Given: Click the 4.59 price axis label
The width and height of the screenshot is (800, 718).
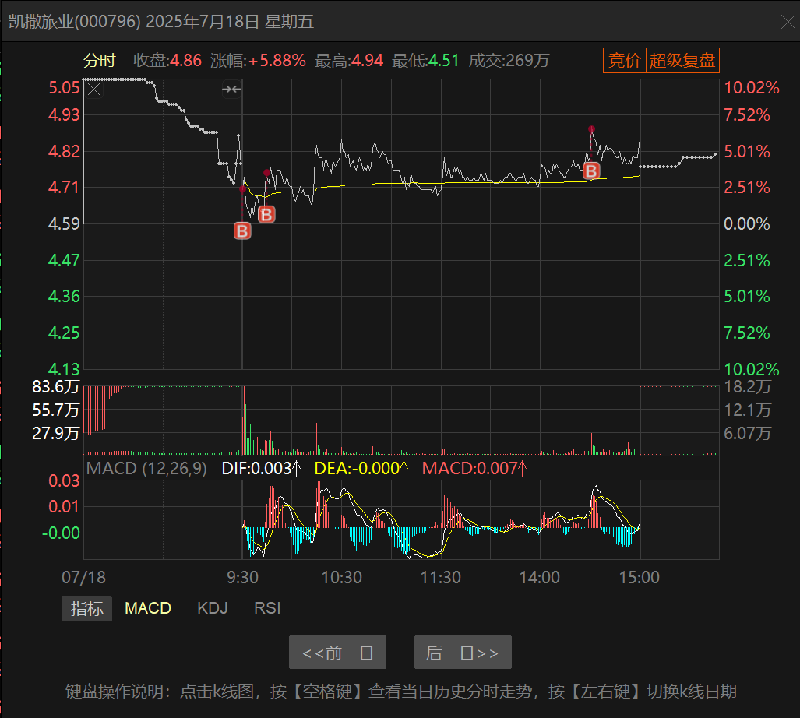Looking at the screenshot, I should tap(65, 223).
